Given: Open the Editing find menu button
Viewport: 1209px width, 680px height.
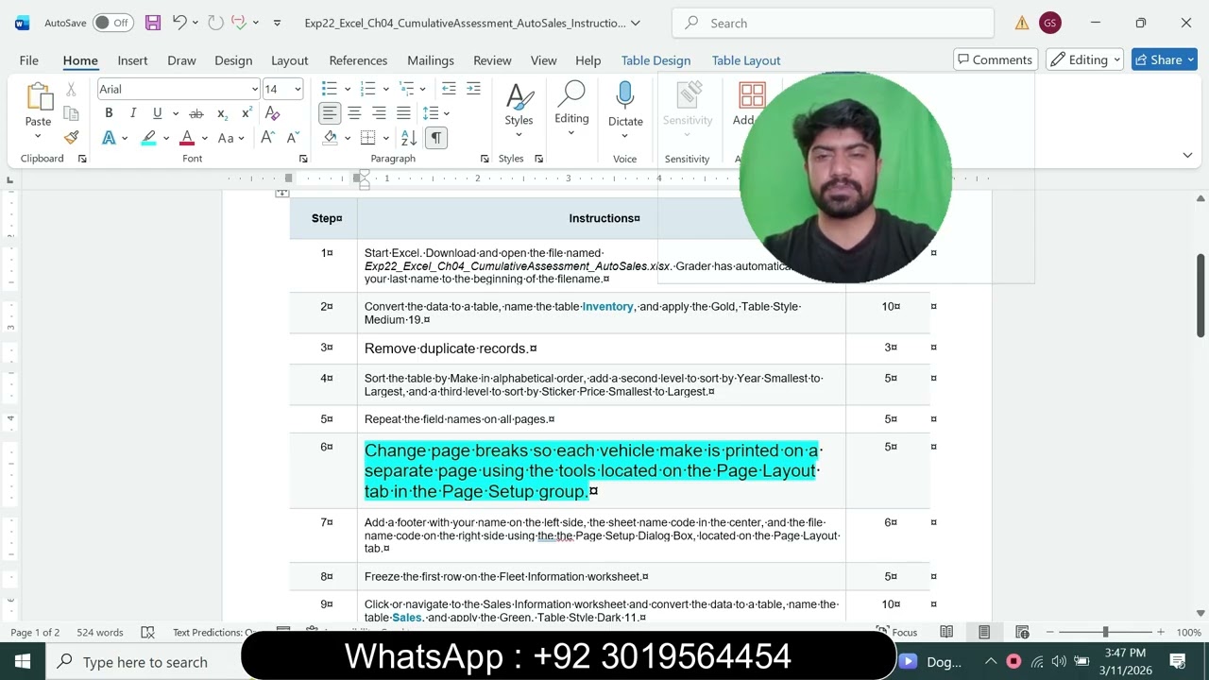Looking at the screenshot, I should pos(571,109).
